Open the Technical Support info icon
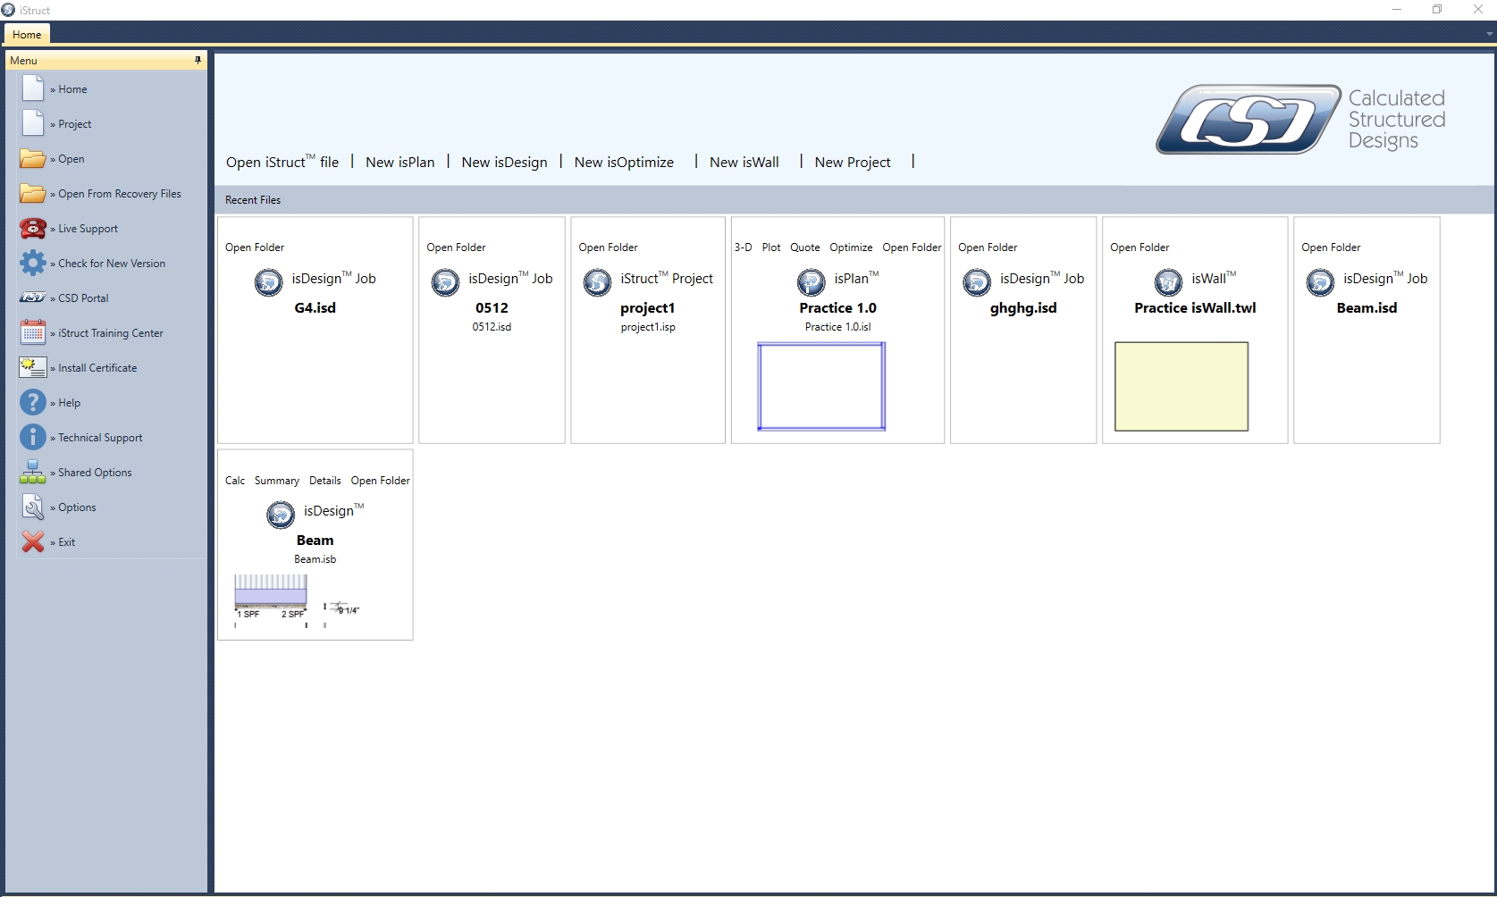Viewport: 1497px width, 897px height. (33, 438)
